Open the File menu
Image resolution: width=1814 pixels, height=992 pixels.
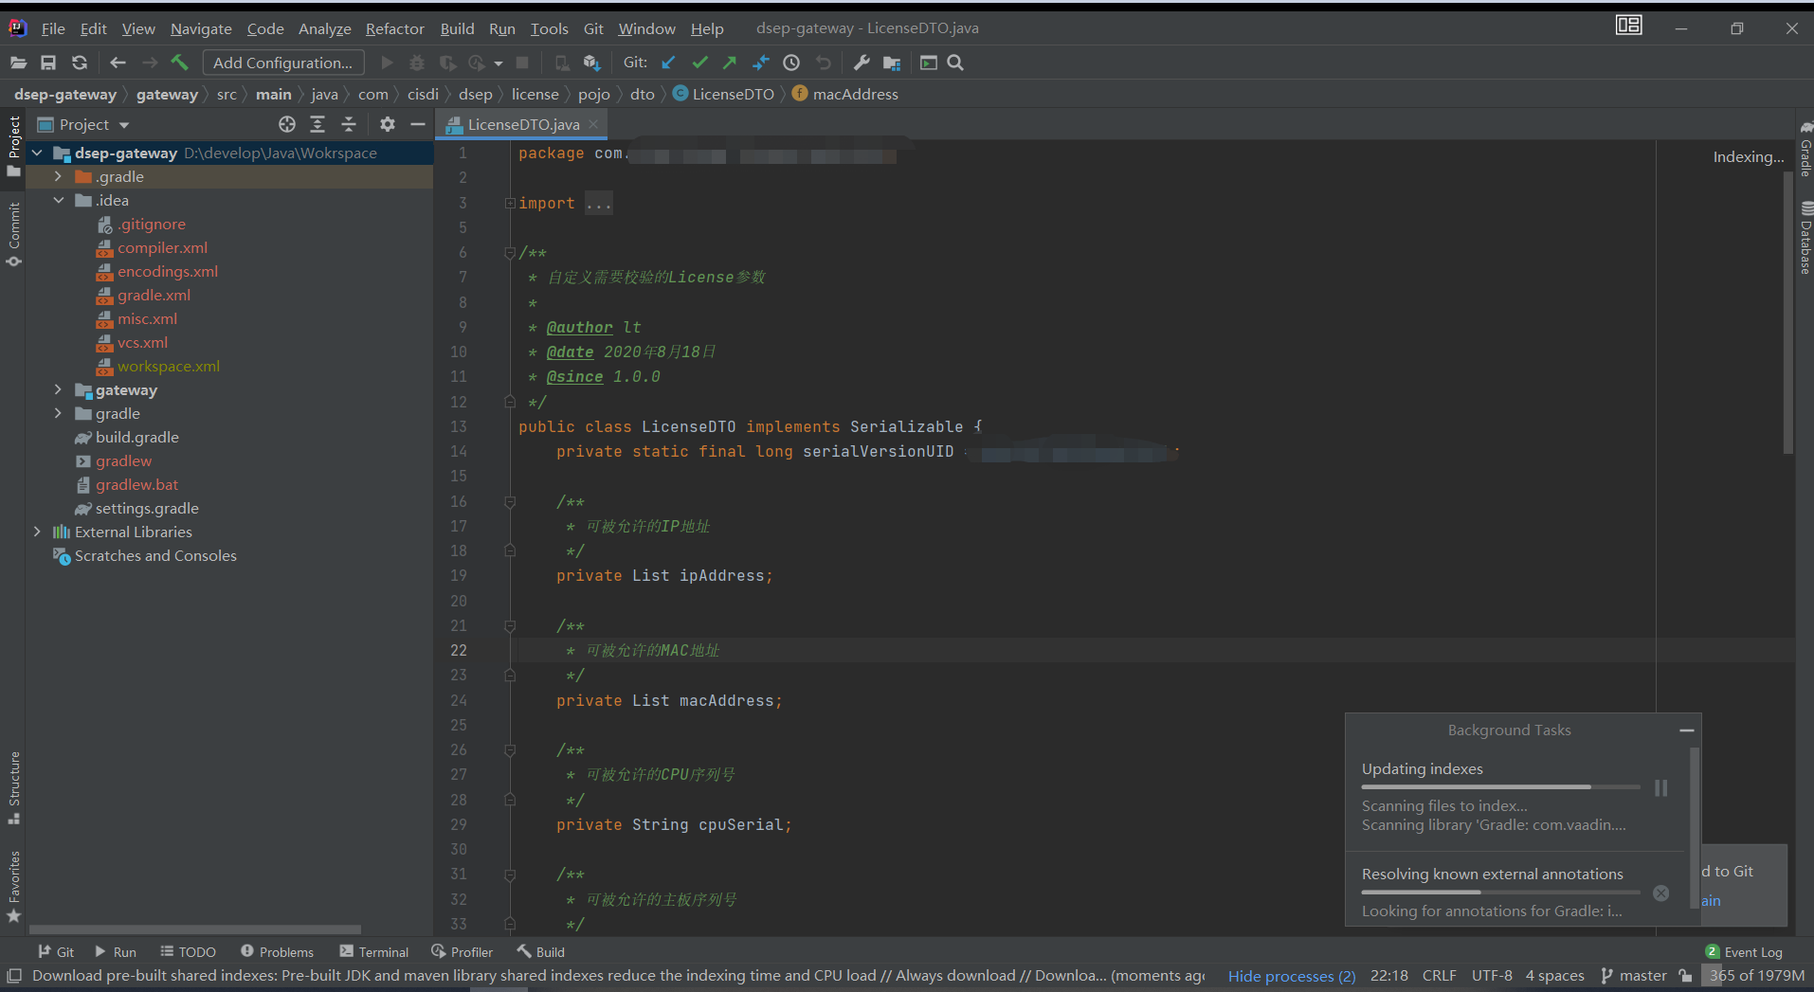point(53,28)
